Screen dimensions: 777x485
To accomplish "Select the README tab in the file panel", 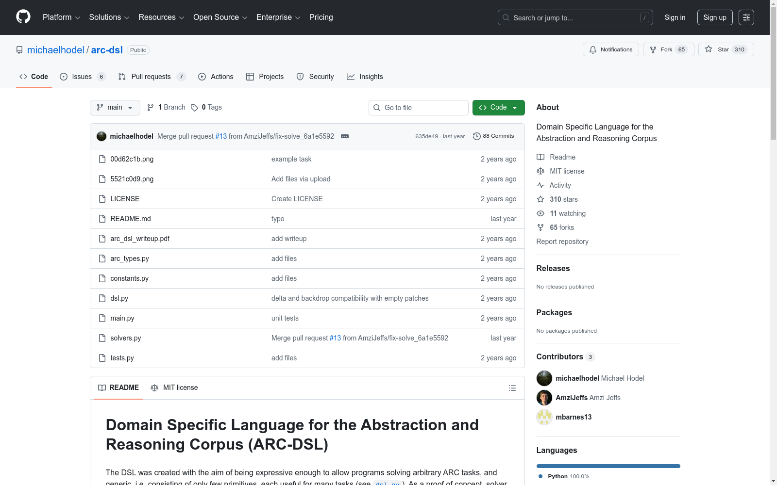I will click(118, 388).
